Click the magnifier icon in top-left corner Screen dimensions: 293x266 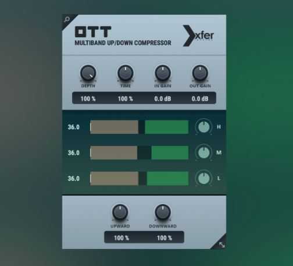click(67, 20)
